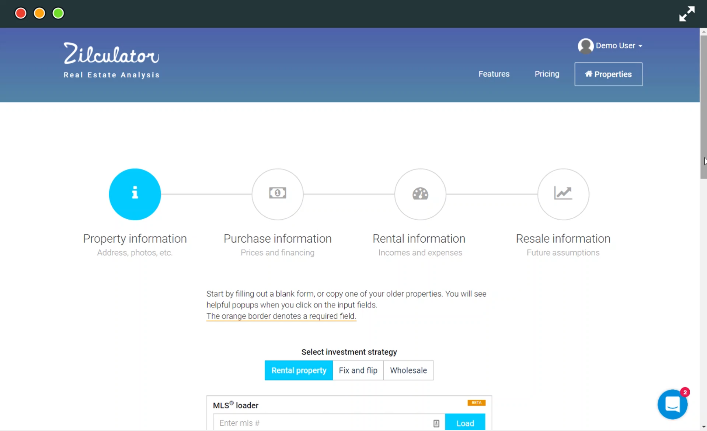This screenshot has height=431, width=707.
Task: Select Fix and flip strategy
Action: pyautogui.click(x=358, y=370)
